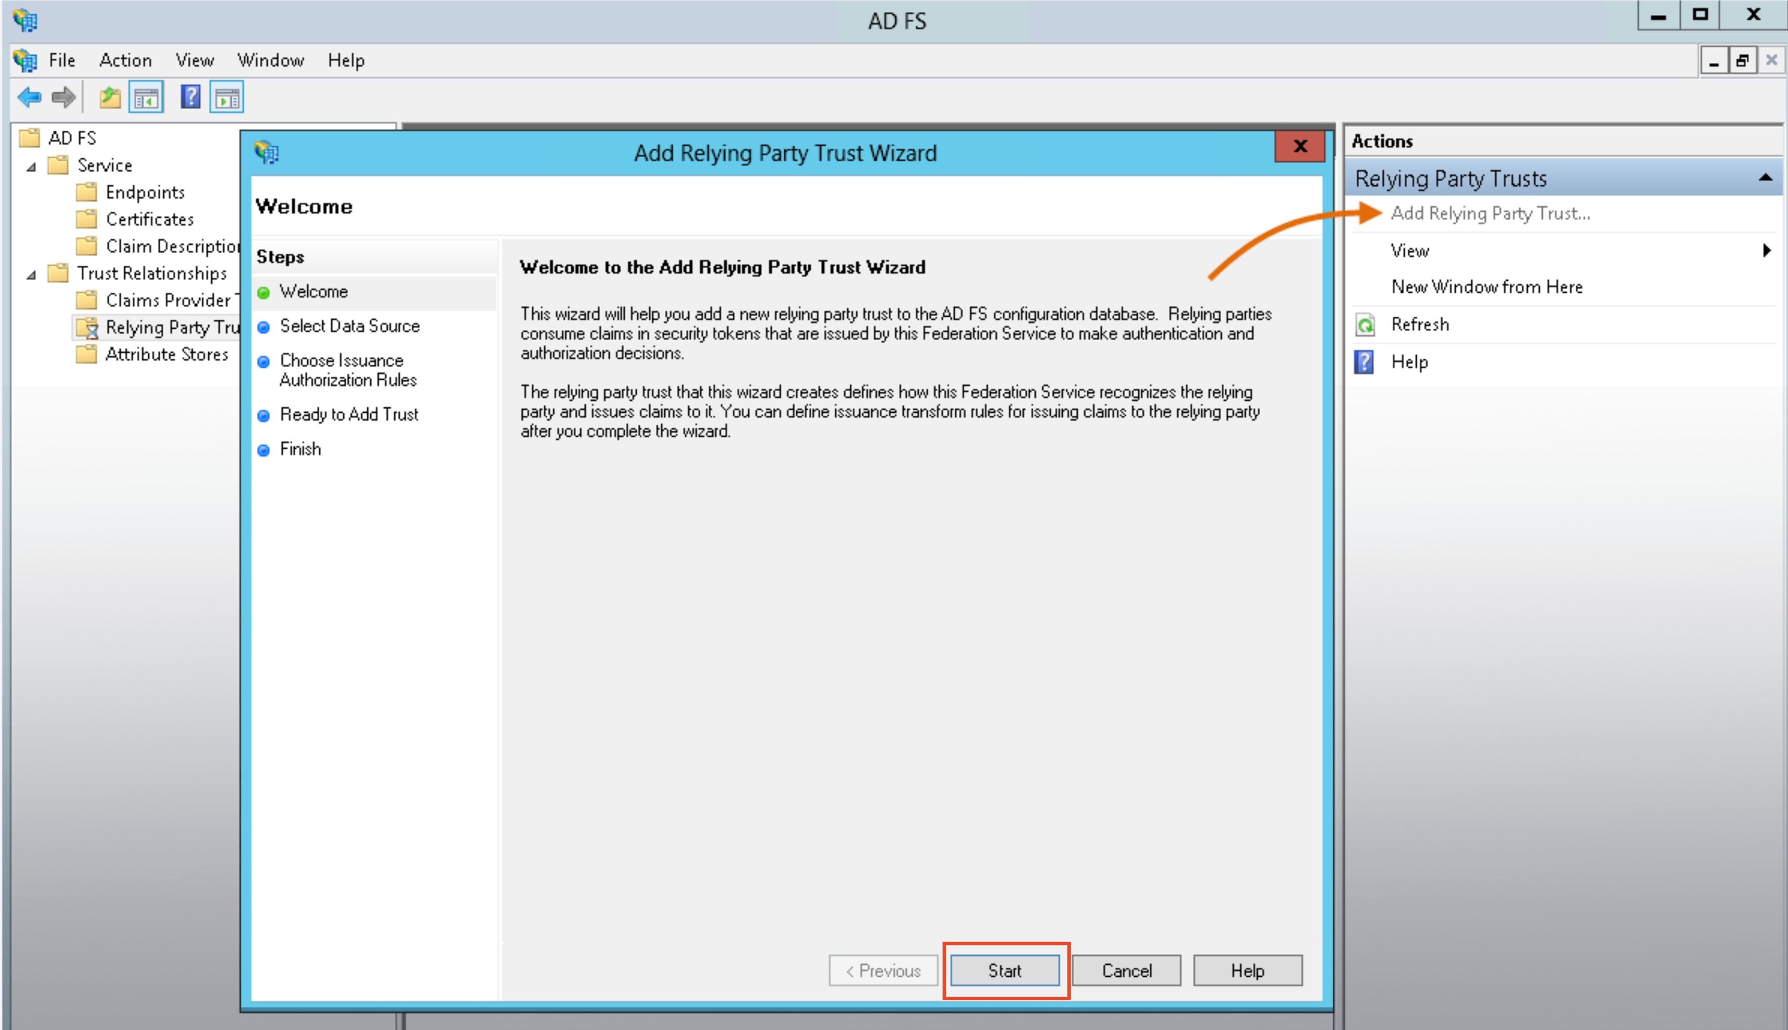This screenshot has height=1030, width=1788.
Task: Click the Up one level folder icon
Action: pos(110,97)
